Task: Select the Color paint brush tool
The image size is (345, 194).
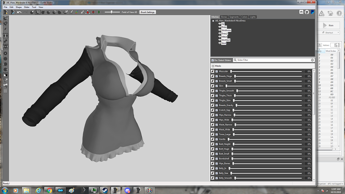Action: click(x=77, y=12)
